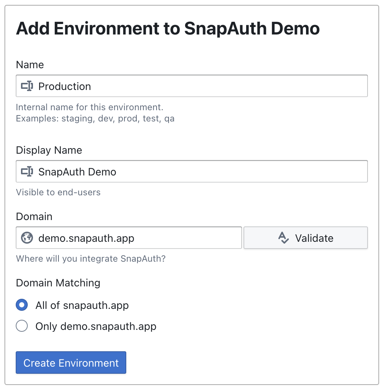Viewport: 384px width, 391px height.
Task: Click the 'Domain' field label
Action: coord(34,216)
